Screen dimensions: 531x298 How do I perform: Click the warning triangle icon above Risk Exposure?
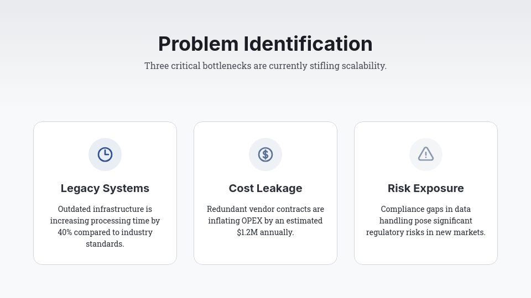[426, 154]
